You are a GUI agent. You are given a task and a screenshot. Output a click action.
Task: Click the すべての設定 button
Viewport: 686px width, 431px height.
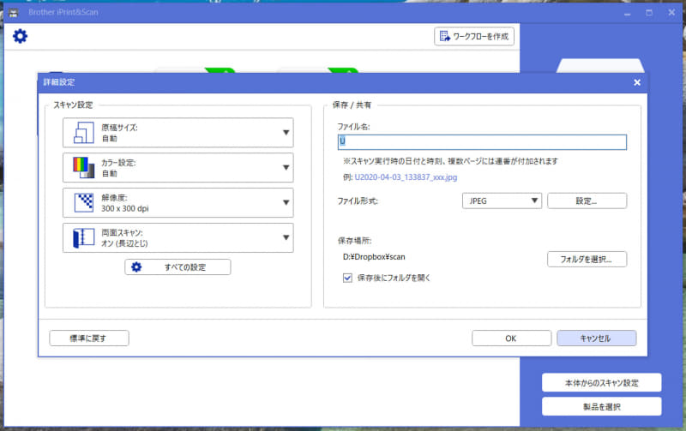coord(178,267)
